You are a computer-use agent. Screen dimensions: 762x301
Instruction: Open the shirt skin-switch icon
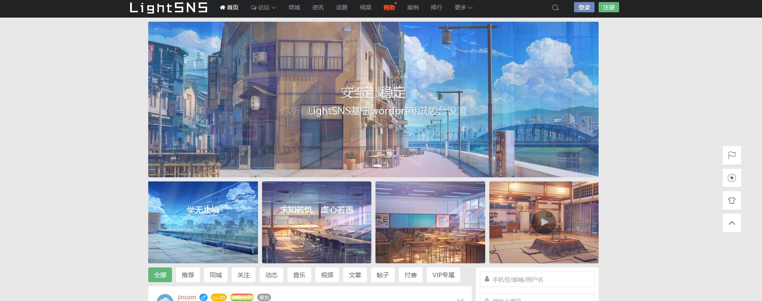pyautogui.click(x=732, y=201)
